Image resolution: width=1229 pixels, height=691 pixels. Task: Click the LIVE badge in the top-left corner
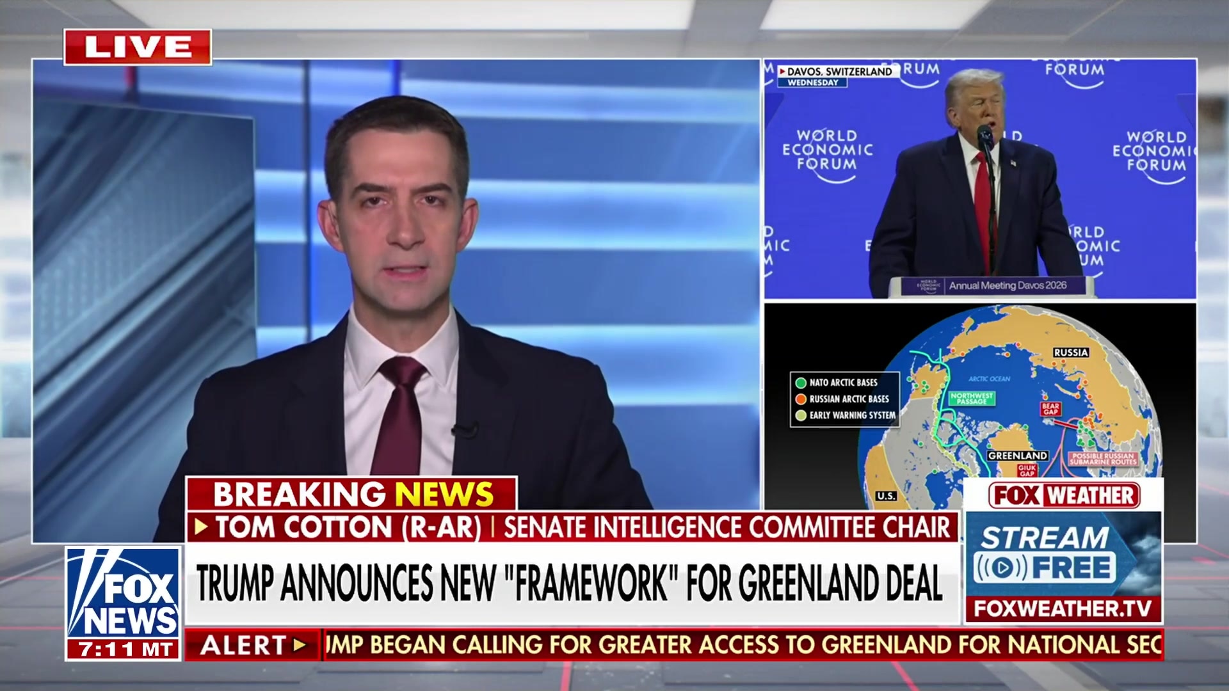[136, 45]
